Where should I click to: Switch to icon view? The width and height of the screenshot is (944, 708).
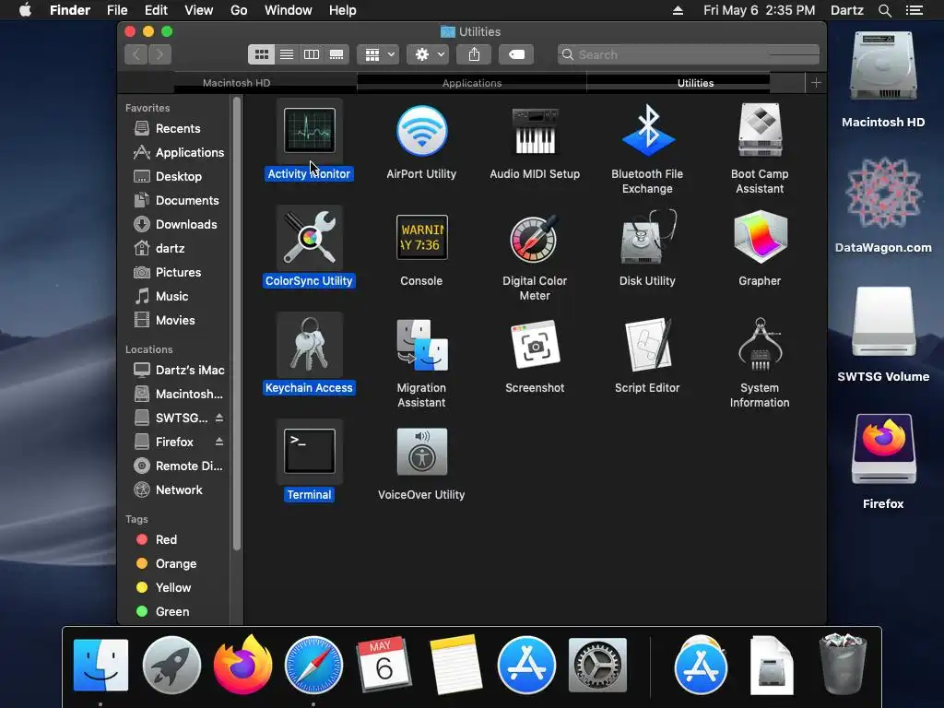(x=261, y=54)
